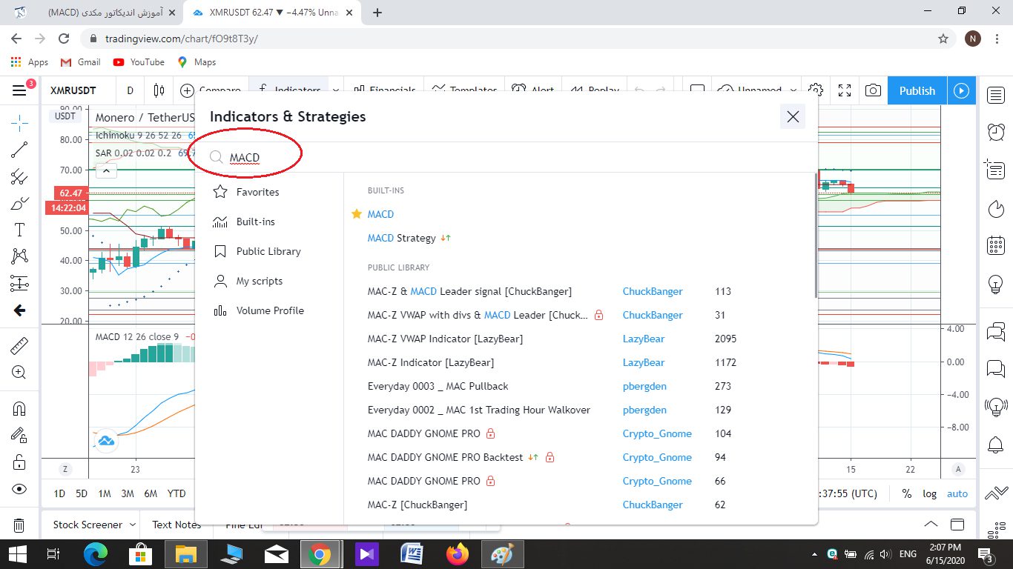This screenshot has height=569, width=1013.
Task: Select Volume Profile category
Action: click(269, 310)
